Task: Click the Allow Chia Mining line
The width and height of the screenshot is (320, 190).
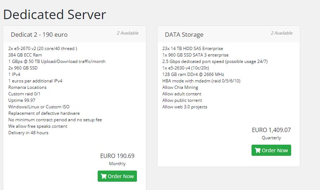Action: tap(180, 87)
